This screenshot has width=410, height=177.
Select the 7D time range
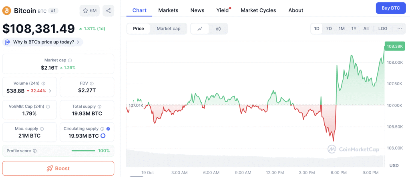click(x=329, y=29)
